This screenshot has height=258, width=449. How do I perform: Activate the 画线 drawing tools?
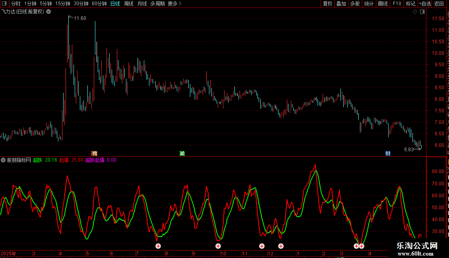click(383, 4)
